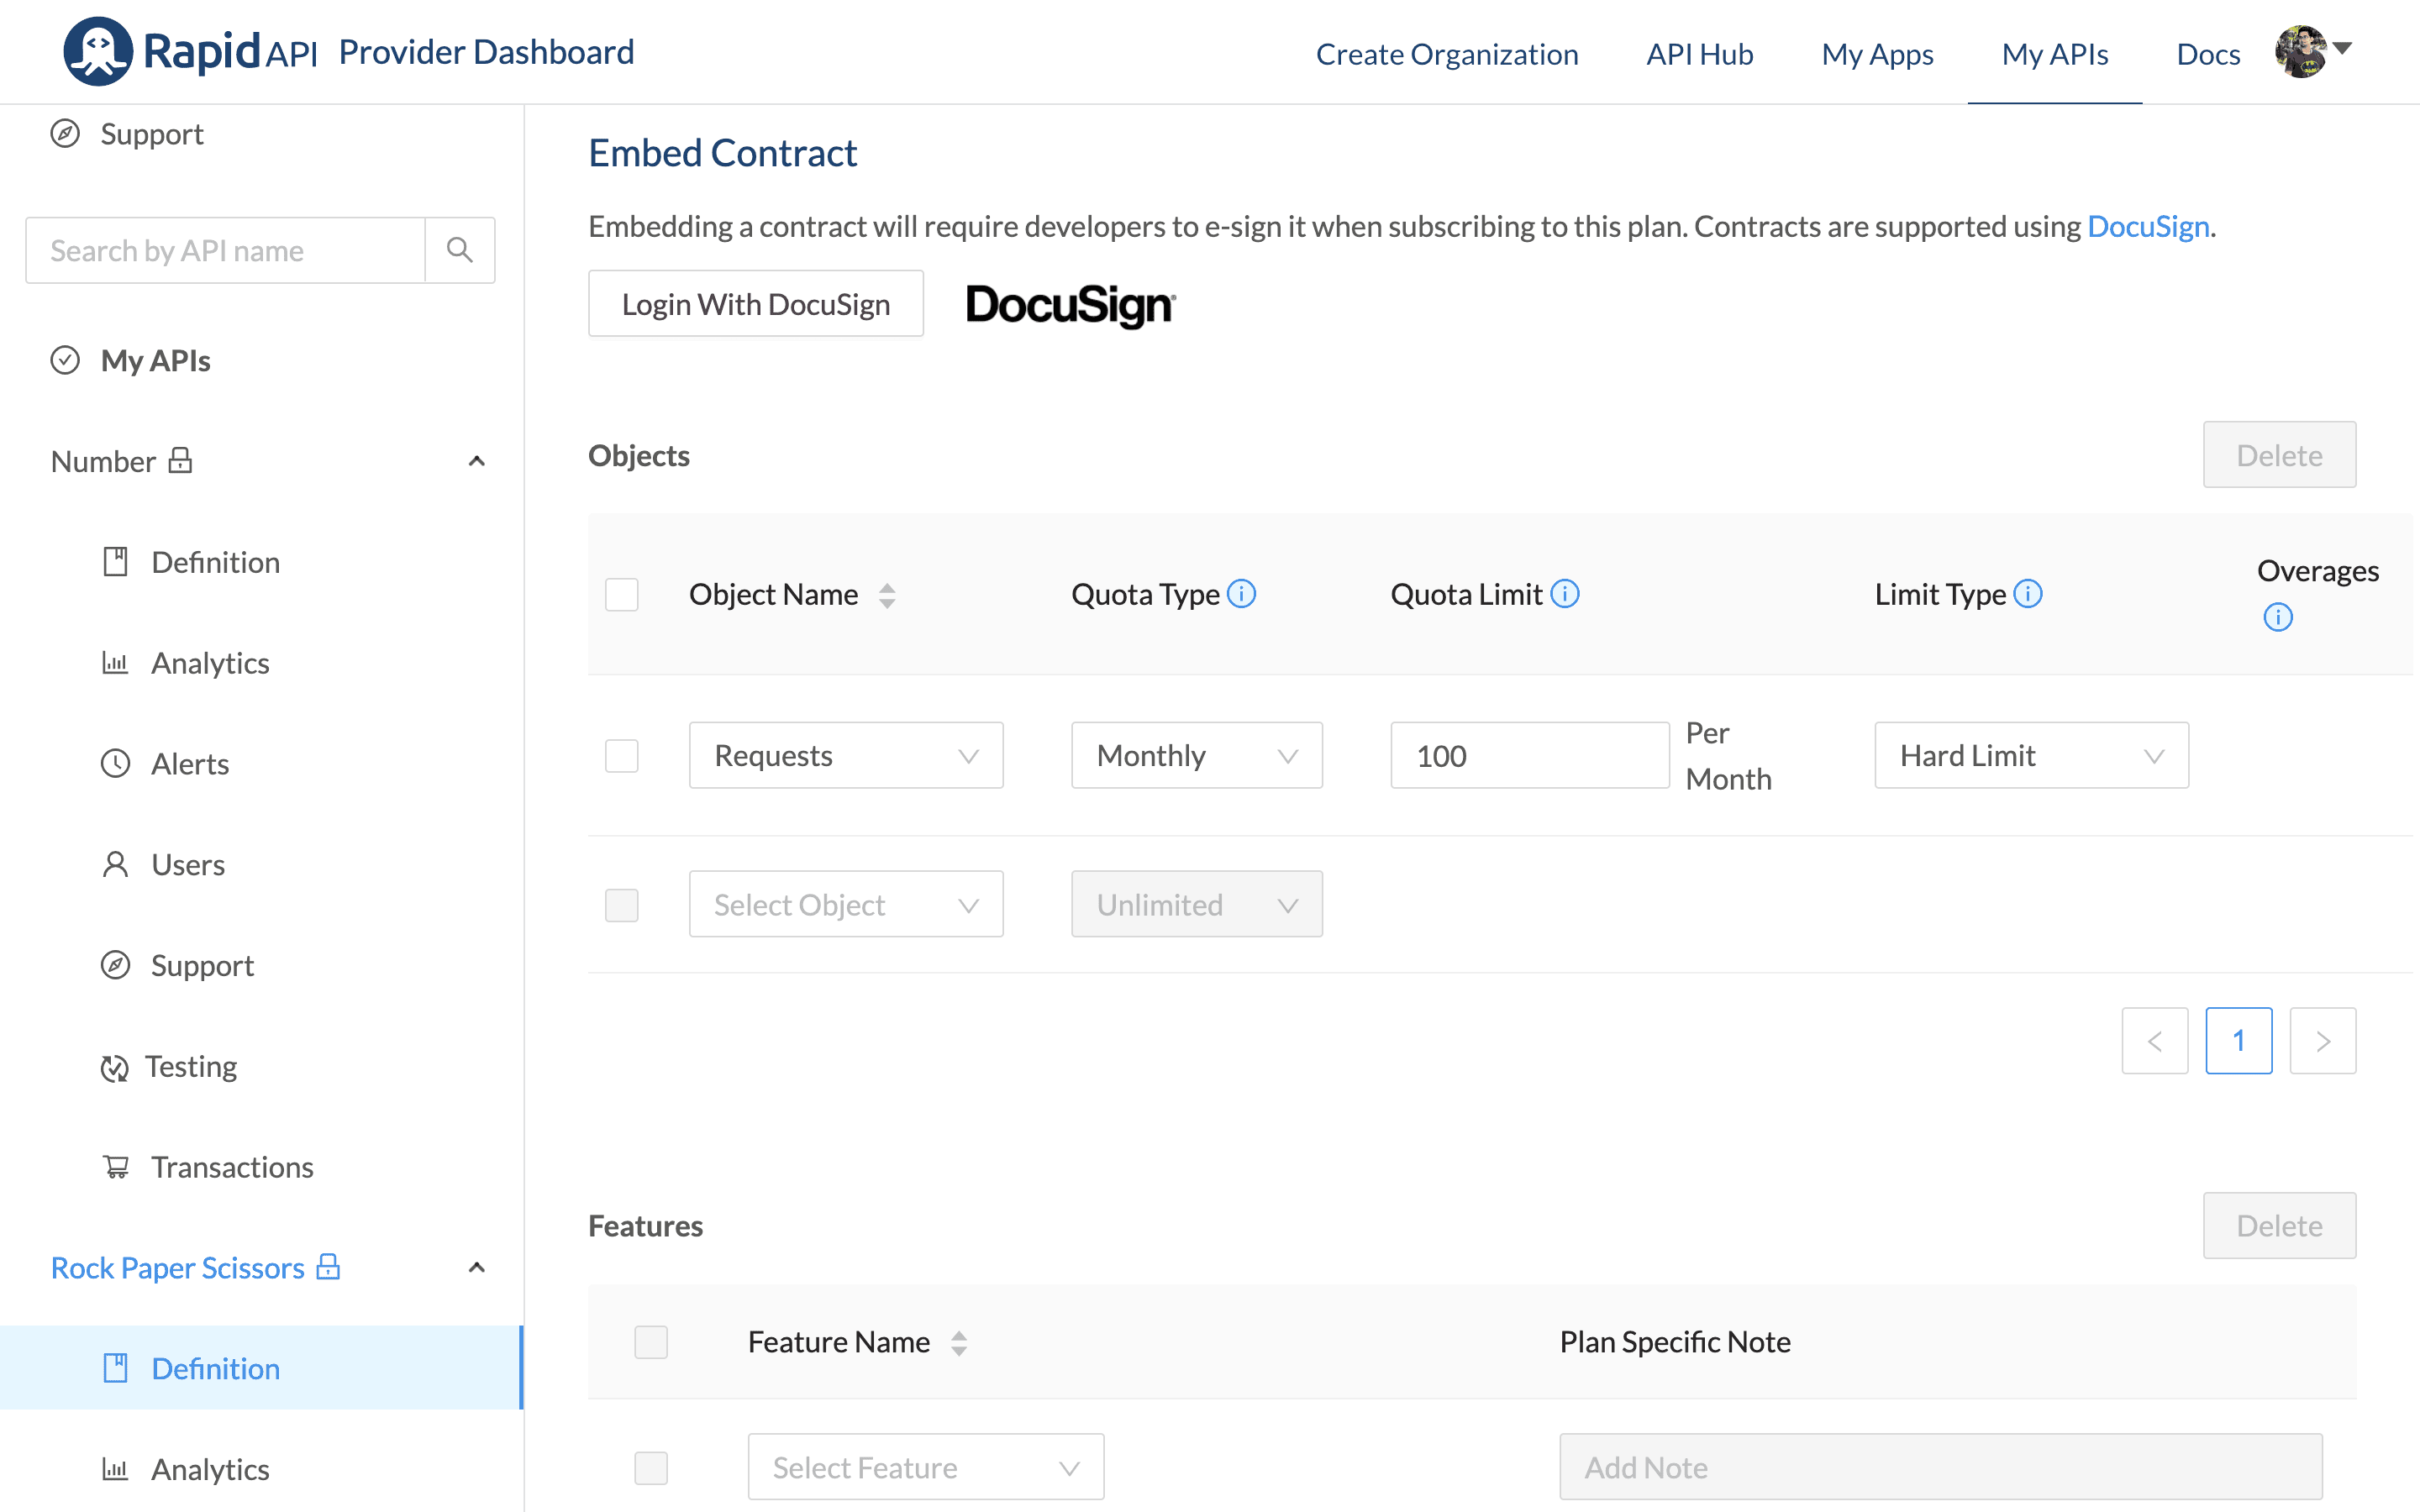Click the Overages info icon

click(2278, 617)
